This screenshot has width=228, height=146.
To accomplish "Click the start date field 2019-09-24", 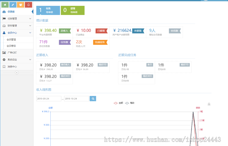I will [49, 99].
